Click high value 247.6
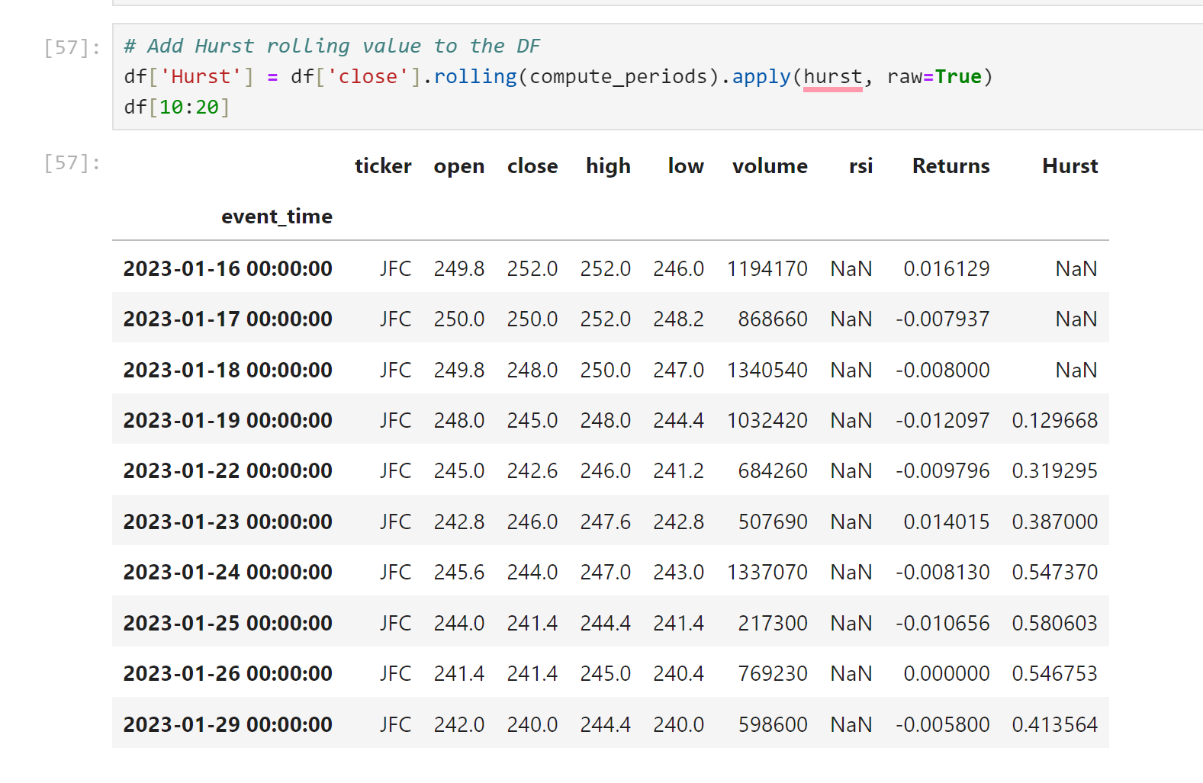Image resolution: width=1203 pixels, height=783 pixels. point(606,521)
